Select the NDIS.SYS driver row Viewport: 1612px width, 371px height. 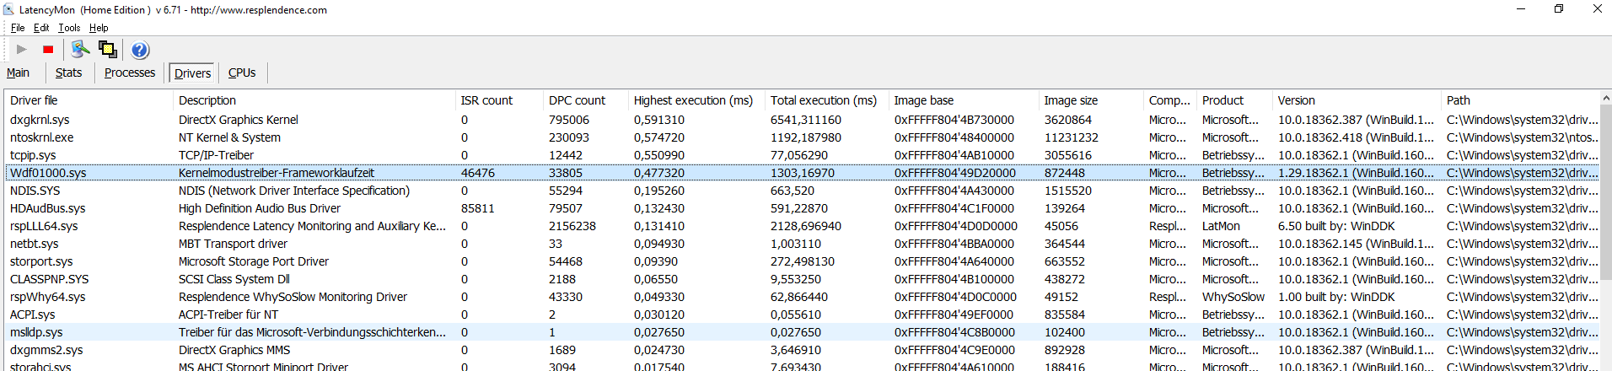coord(801,191)
